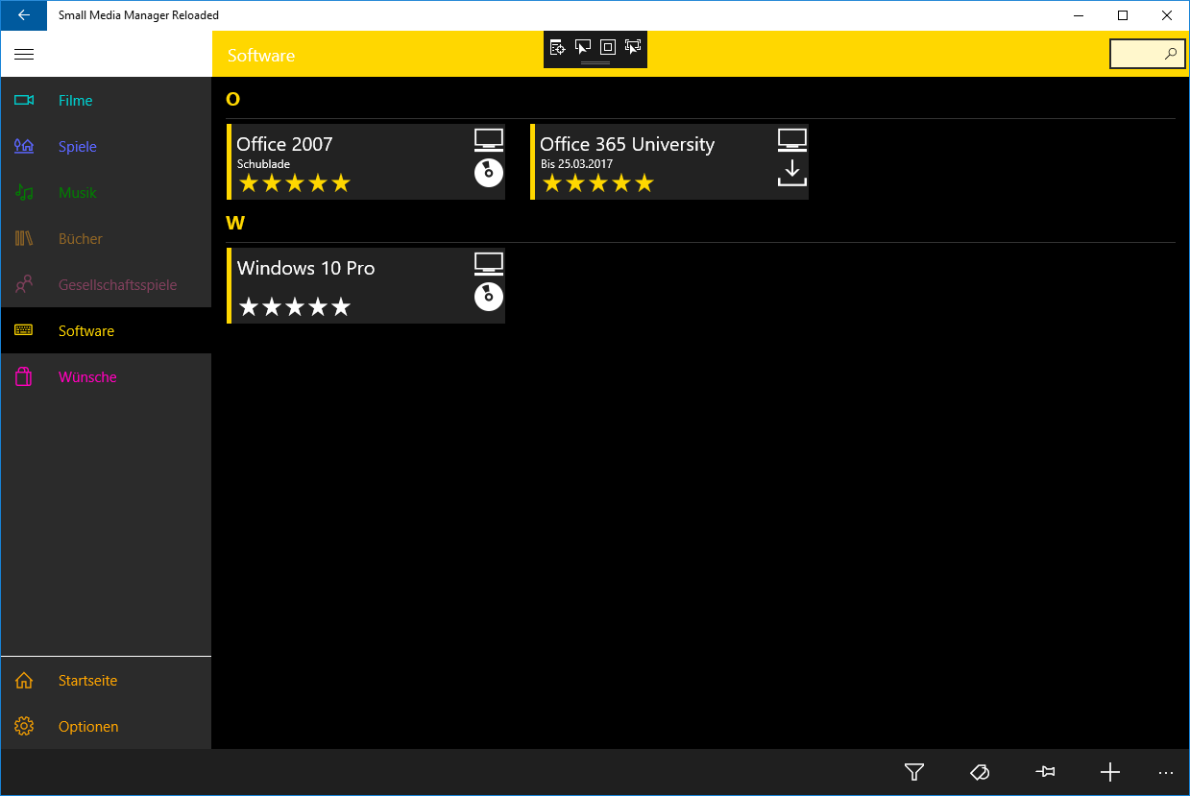Click the Gesellschaftsspiele people icon

pyautogui.click(x=24, y=285)
